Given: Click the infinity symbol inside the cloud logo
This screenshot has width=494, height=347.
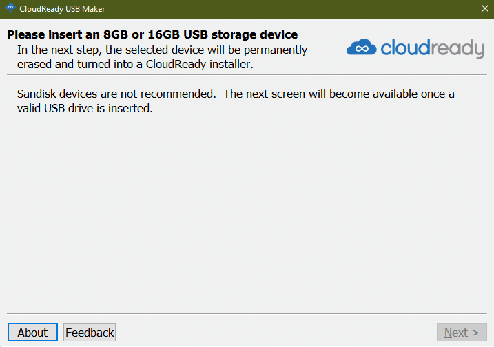Looking at the screenshot, I should pos(362,50).
